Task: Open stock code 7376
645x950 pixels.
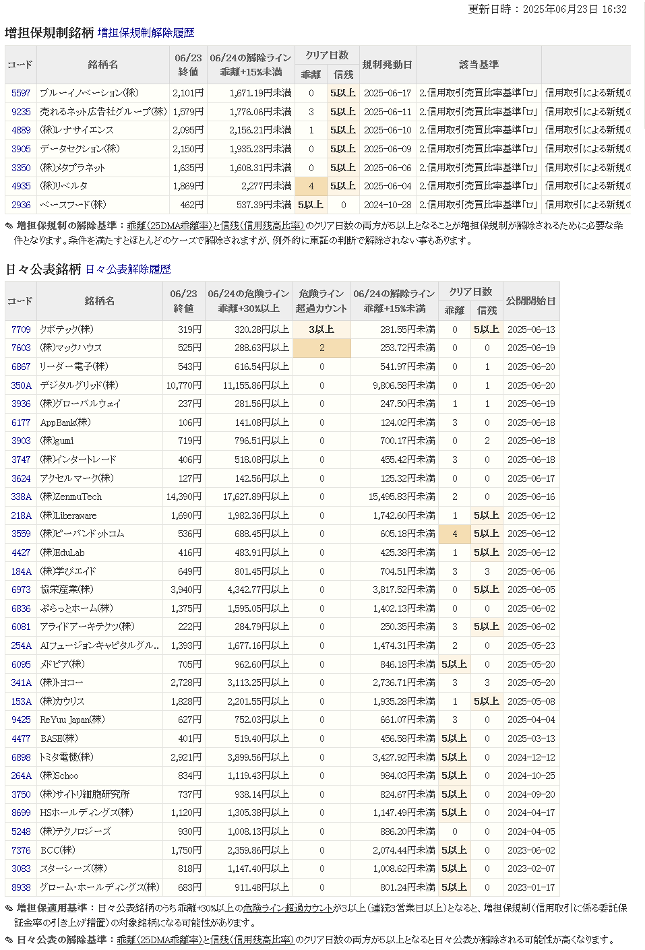Action: coord(21,850)
